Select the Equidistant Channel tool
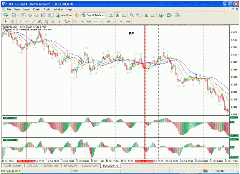The width and height of the screenshot is (240, 174). 40,22
